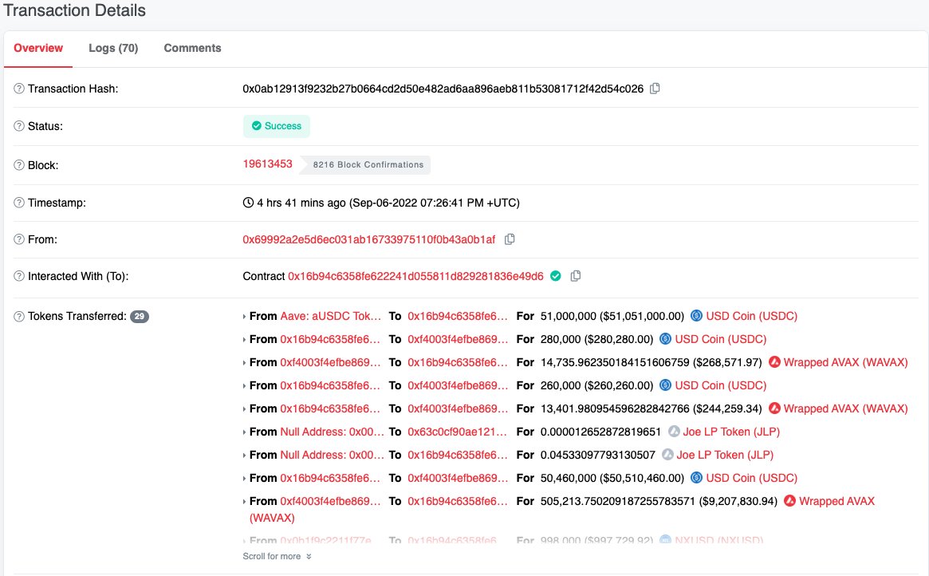Viewport: 929px width, 576px height.
Task: Expand the 0.04533097793130507 JLP transfer row arrow
Action: point(244,455)
